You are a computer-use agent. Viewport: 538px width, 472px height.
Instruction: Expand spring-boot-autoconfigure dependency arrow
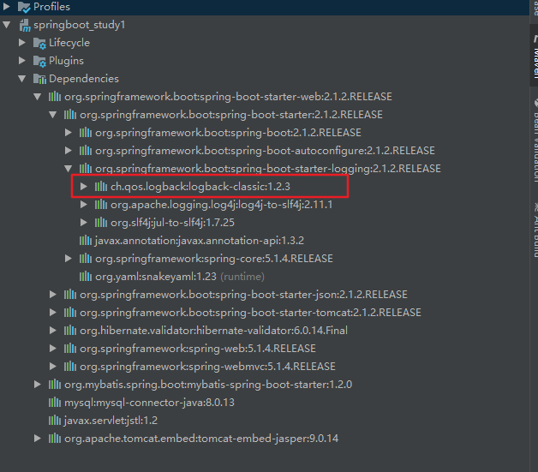(69, 150)
